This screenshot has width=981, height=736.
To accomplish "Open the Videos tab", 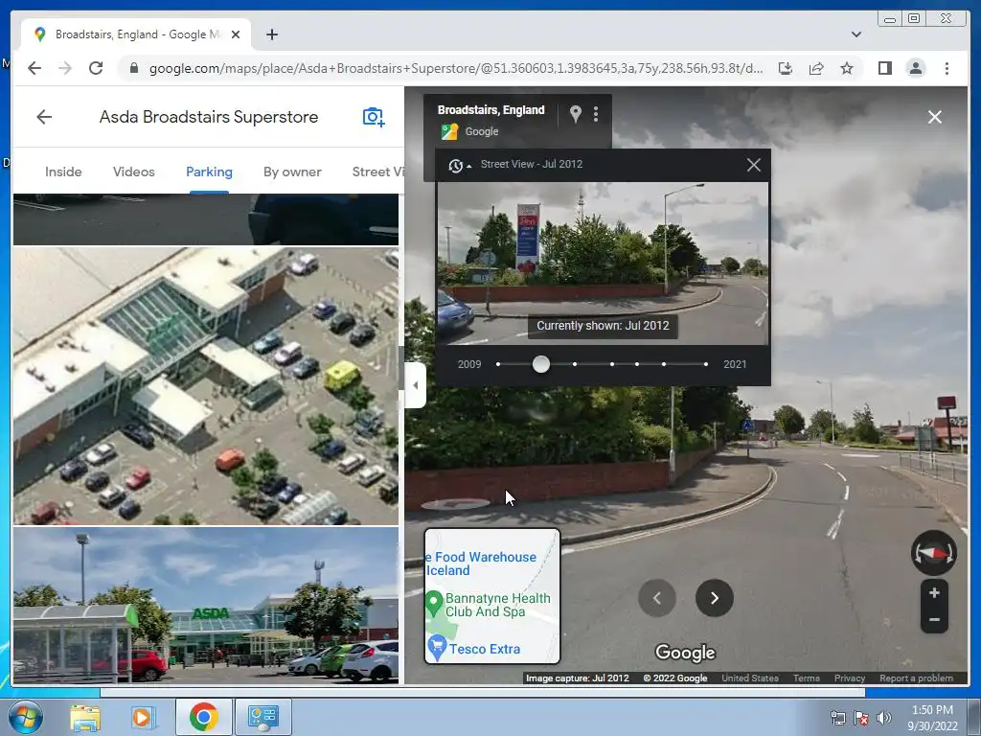I will [x=133, y=172].
